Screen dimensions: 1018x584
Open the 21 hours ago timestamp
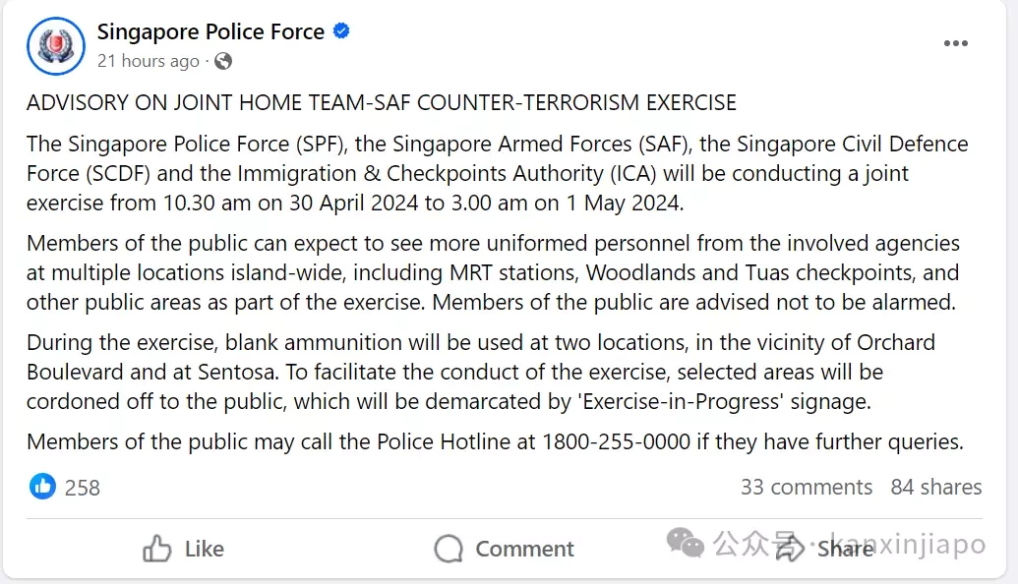(148, 61)
